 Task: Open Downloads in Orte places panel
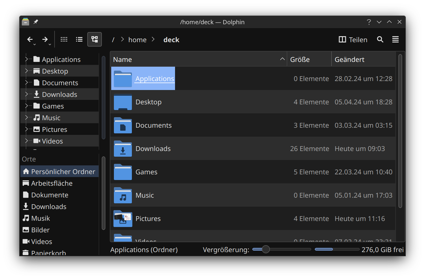[x=59, y=206]
